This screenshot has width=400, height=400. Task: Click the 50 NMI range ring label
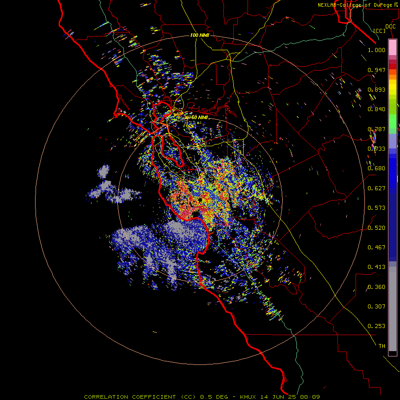tap(200, 117)
